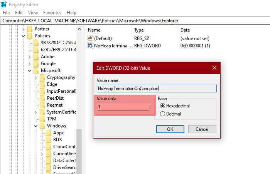Click the 62B57FB9-251D folder icon
Image resolution: width=270 pixels, height=174 pixels.
[36, 50]
